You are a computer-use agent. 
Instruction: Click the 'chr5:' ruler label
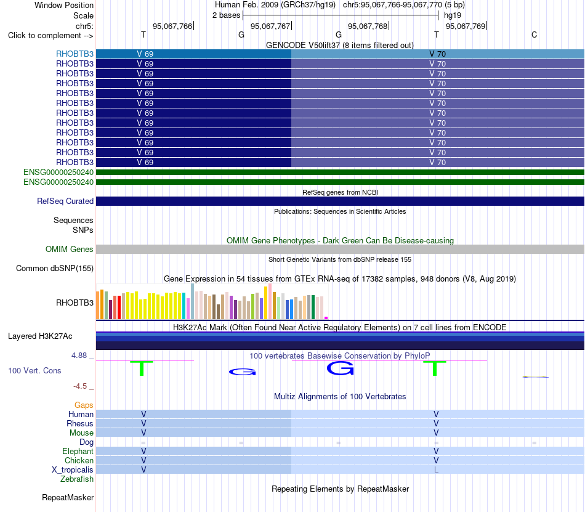(x=84, y=26)
